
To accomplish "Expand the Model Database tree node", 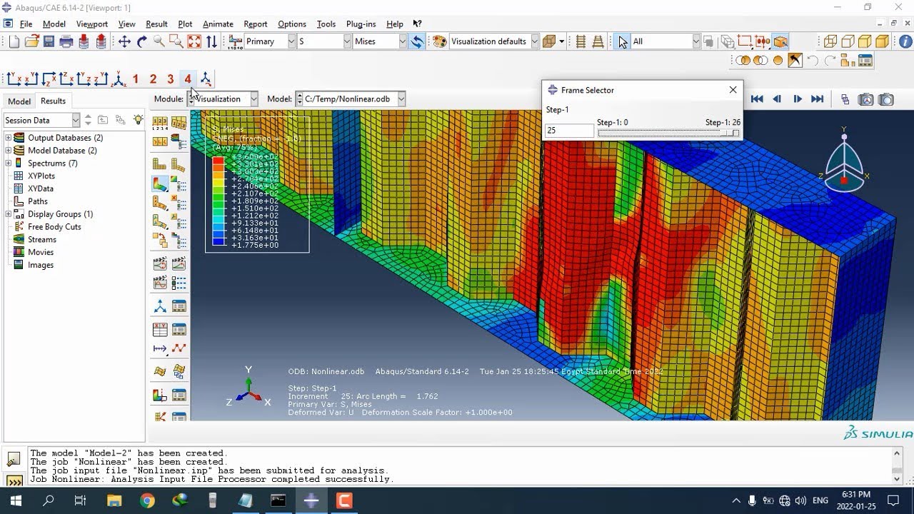I will [x=9, y=151].
